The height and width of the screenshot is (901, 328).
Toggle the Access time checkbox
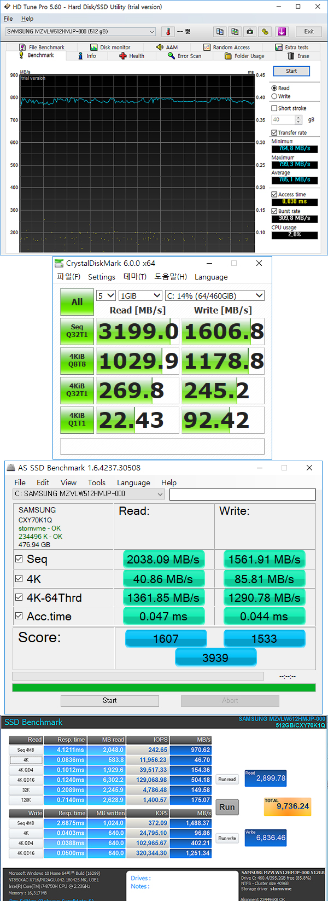click(x=274, y=195)
